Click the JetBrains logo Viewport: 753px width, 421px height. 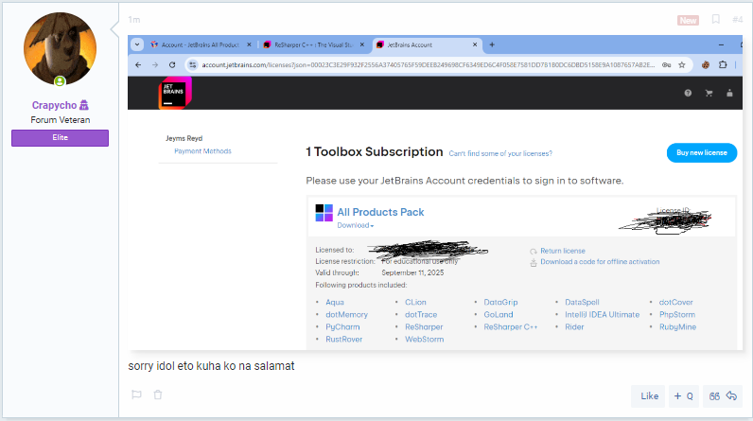(x=175, y=93)
